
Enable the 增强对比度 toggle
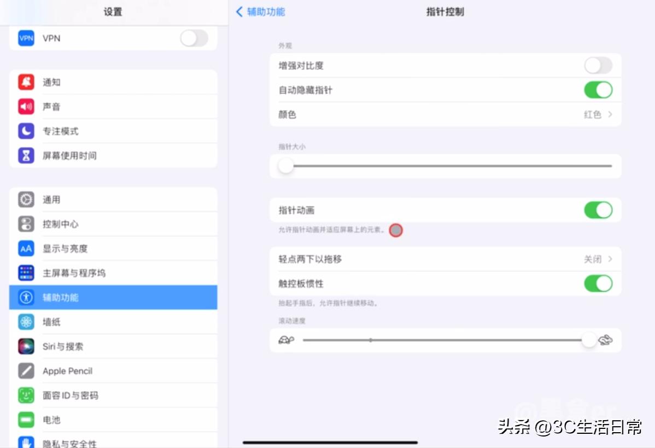598,65
